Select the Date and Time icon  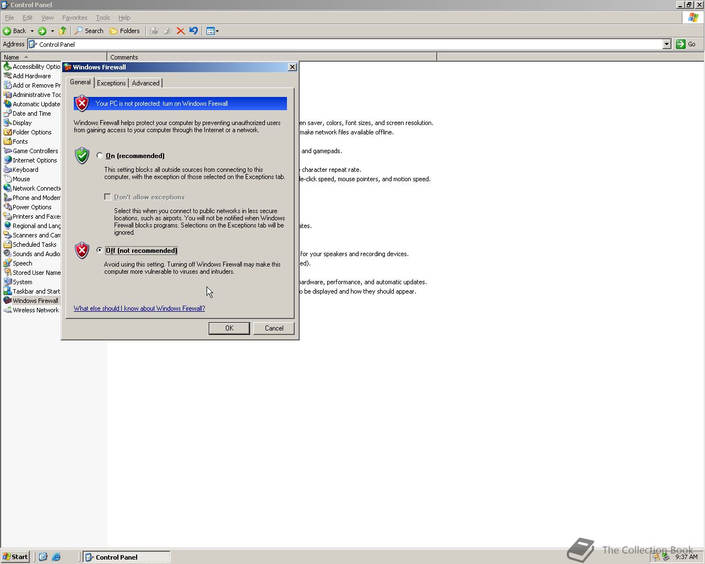point(8,113)
